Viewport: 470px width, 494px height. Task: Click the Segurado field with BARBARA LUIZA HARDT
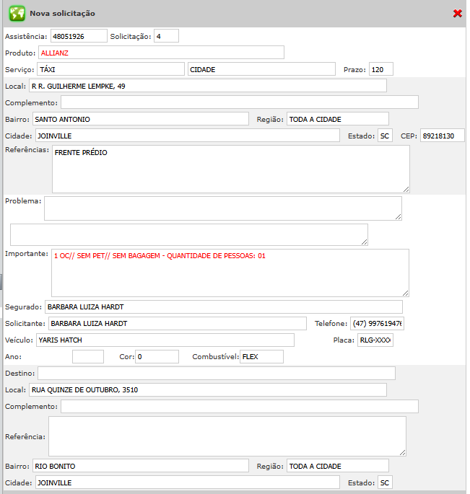point(223,307)
